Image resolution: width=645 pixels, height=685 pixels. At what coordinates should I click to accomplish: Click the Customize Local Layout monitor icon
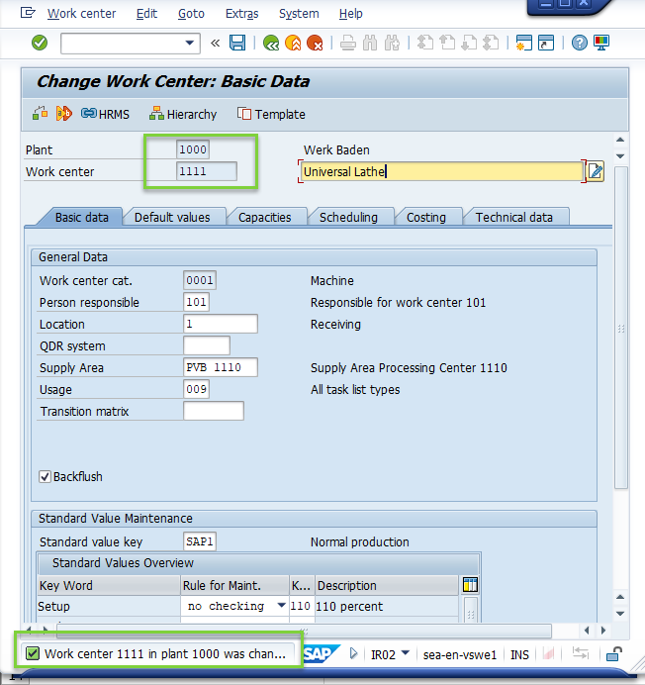(x=601, y=43)
